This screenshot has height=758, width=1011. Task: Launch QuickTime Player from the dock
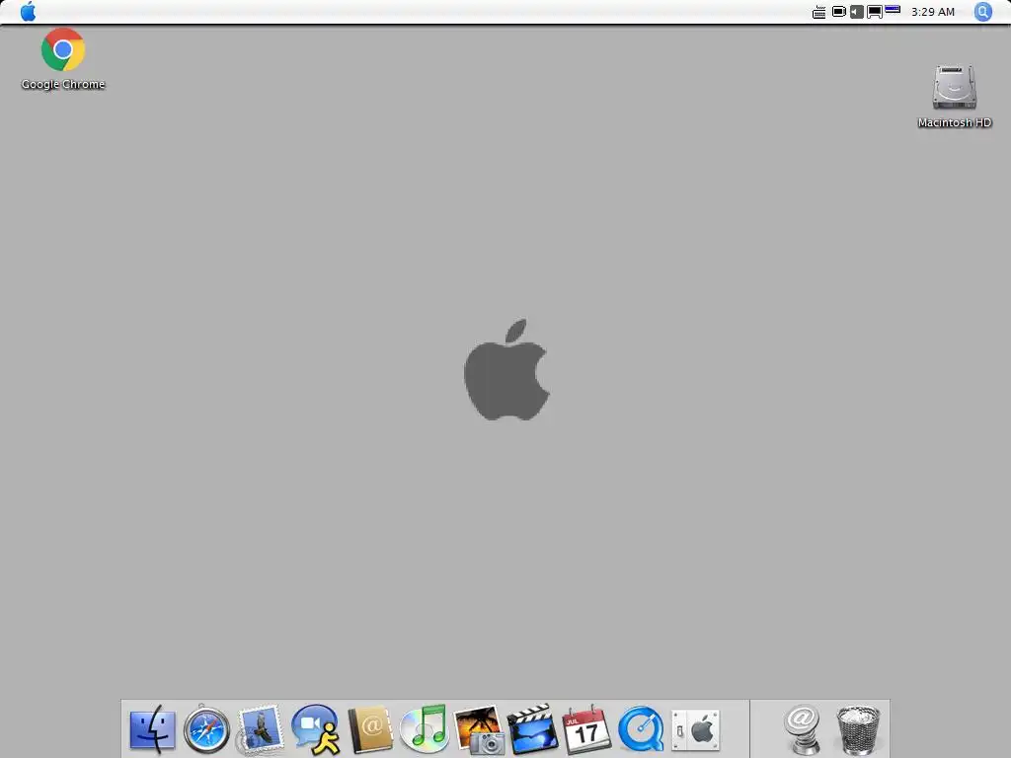click(641, 729)
